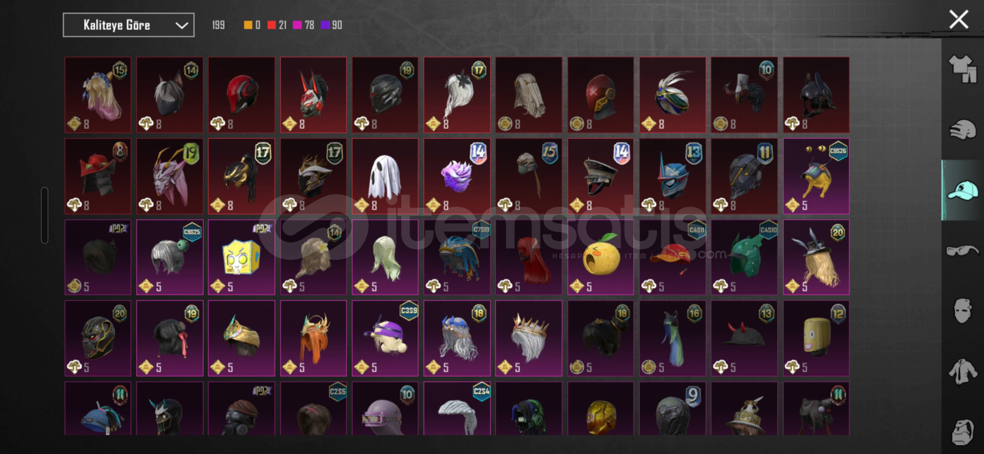The height and width of the screenshot is (454, 984).
Task: Open the face mask category
Action: [x=962, y=311]
